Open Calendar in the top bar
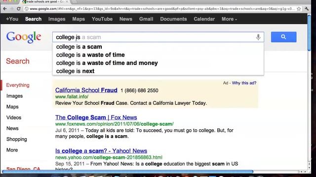This screenshot has width=316, height=177. tap(204, 19)
